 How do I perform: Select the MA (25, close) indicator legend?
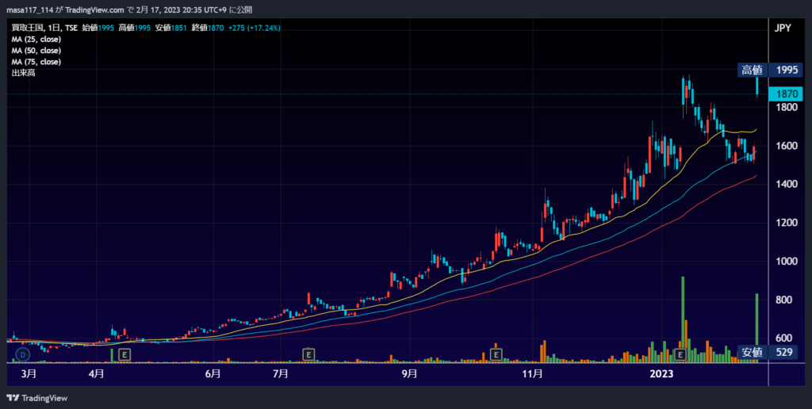tap(36, 40)
